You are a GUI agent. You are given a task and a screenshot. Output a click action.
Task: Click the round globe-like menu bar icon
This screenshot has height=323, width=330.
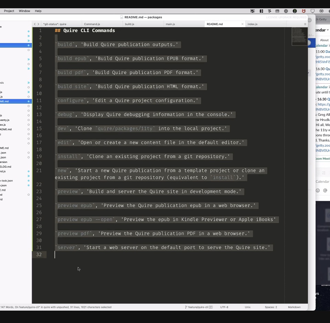[x=321, y=11]
